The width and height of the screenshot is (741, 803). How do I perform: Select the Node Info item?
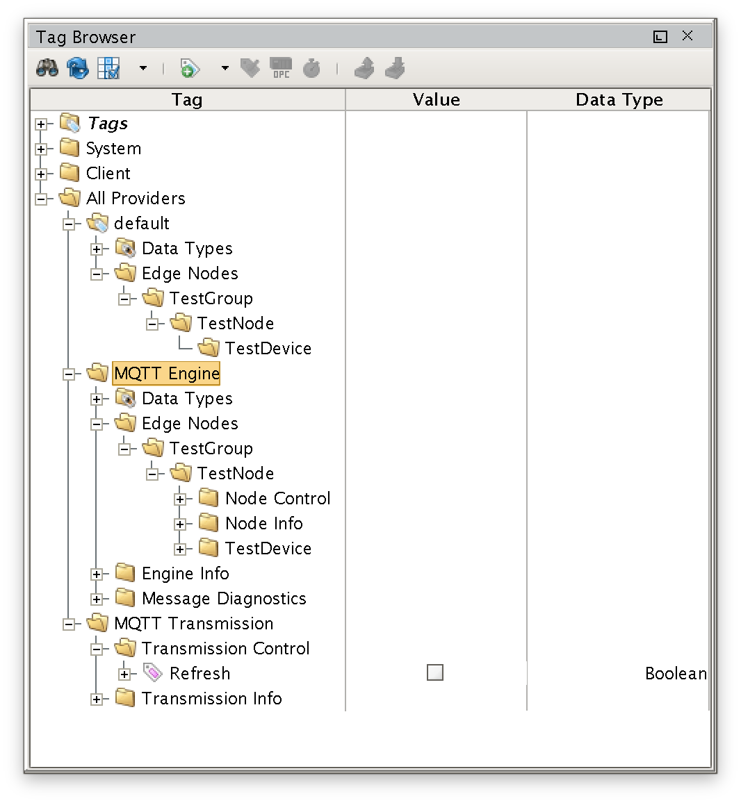point(264,523)
